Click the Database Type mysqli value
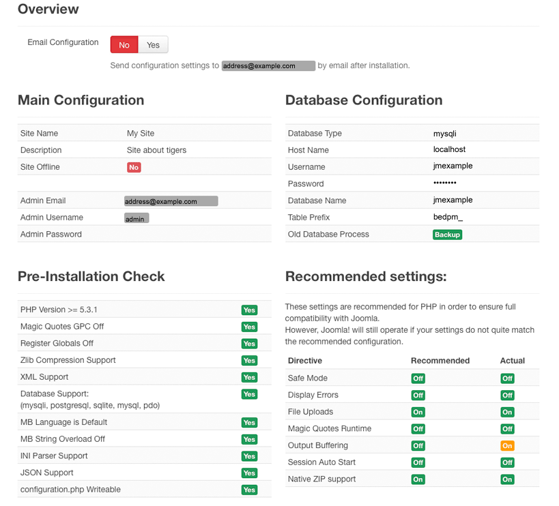Screen dimensions: 559x506 [445, 134]
